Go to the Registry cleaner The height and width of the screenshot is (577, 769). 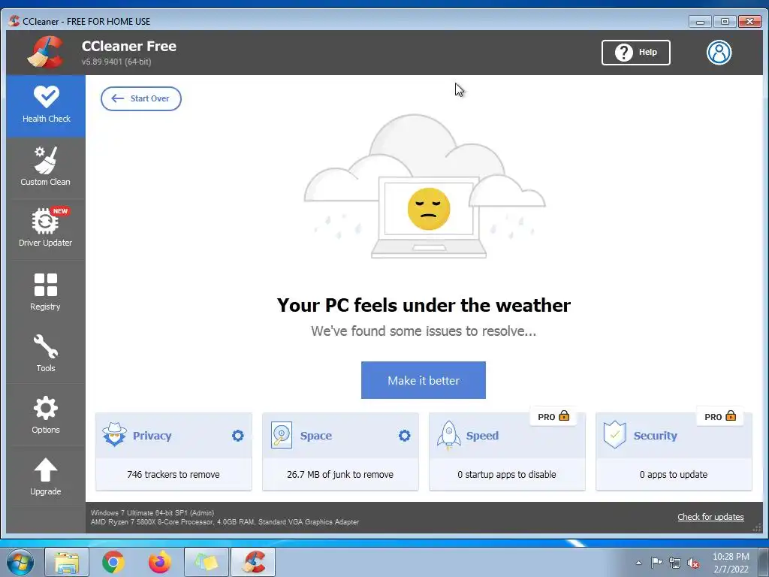pos(46,292)
